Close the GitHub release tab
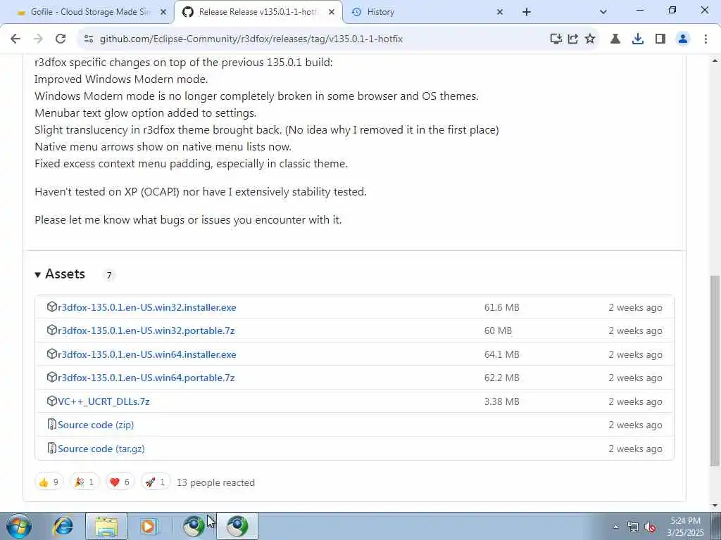 331,12
